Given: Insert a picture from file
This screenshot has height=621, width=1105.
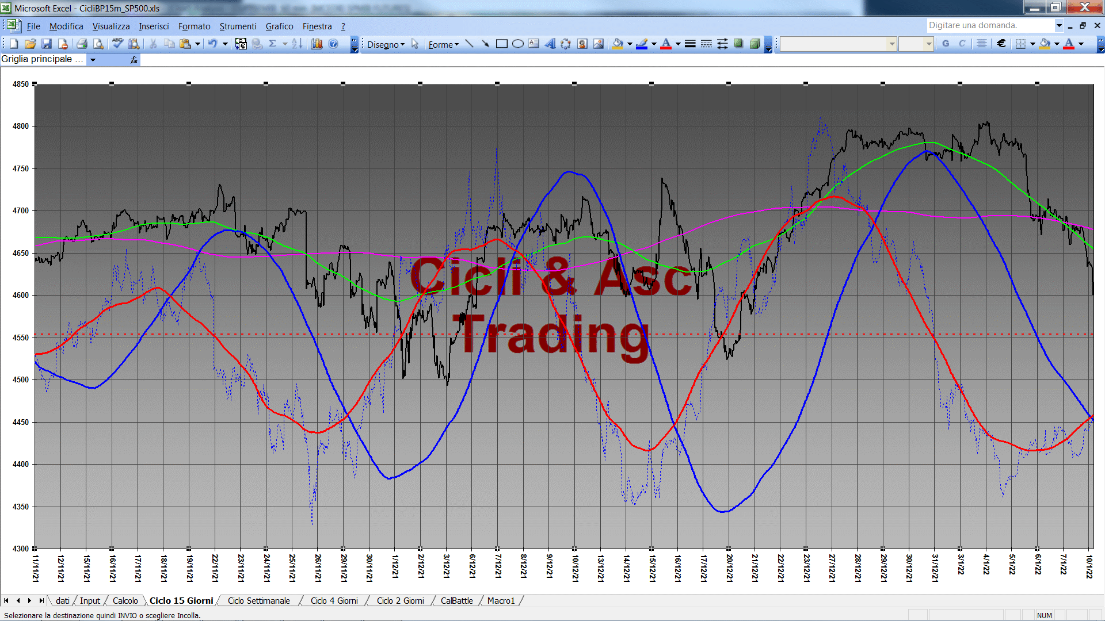Looking at the screenshot, I should [599, 44].
